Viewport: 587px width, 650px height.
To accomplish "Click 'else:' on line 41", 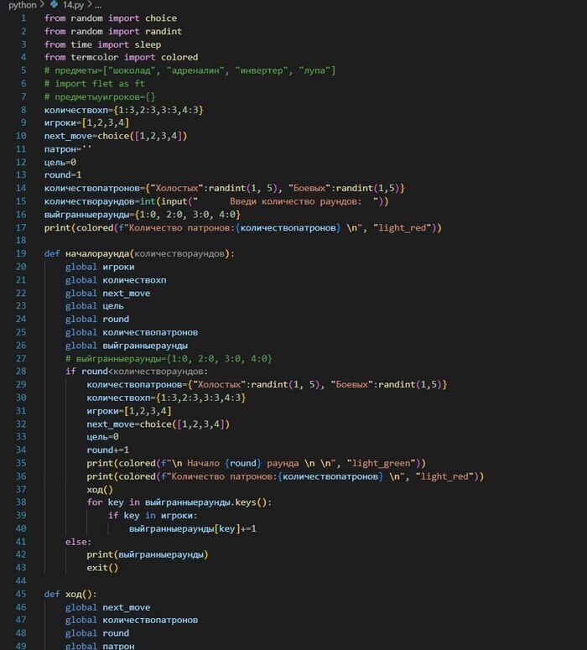I will 78,542.
